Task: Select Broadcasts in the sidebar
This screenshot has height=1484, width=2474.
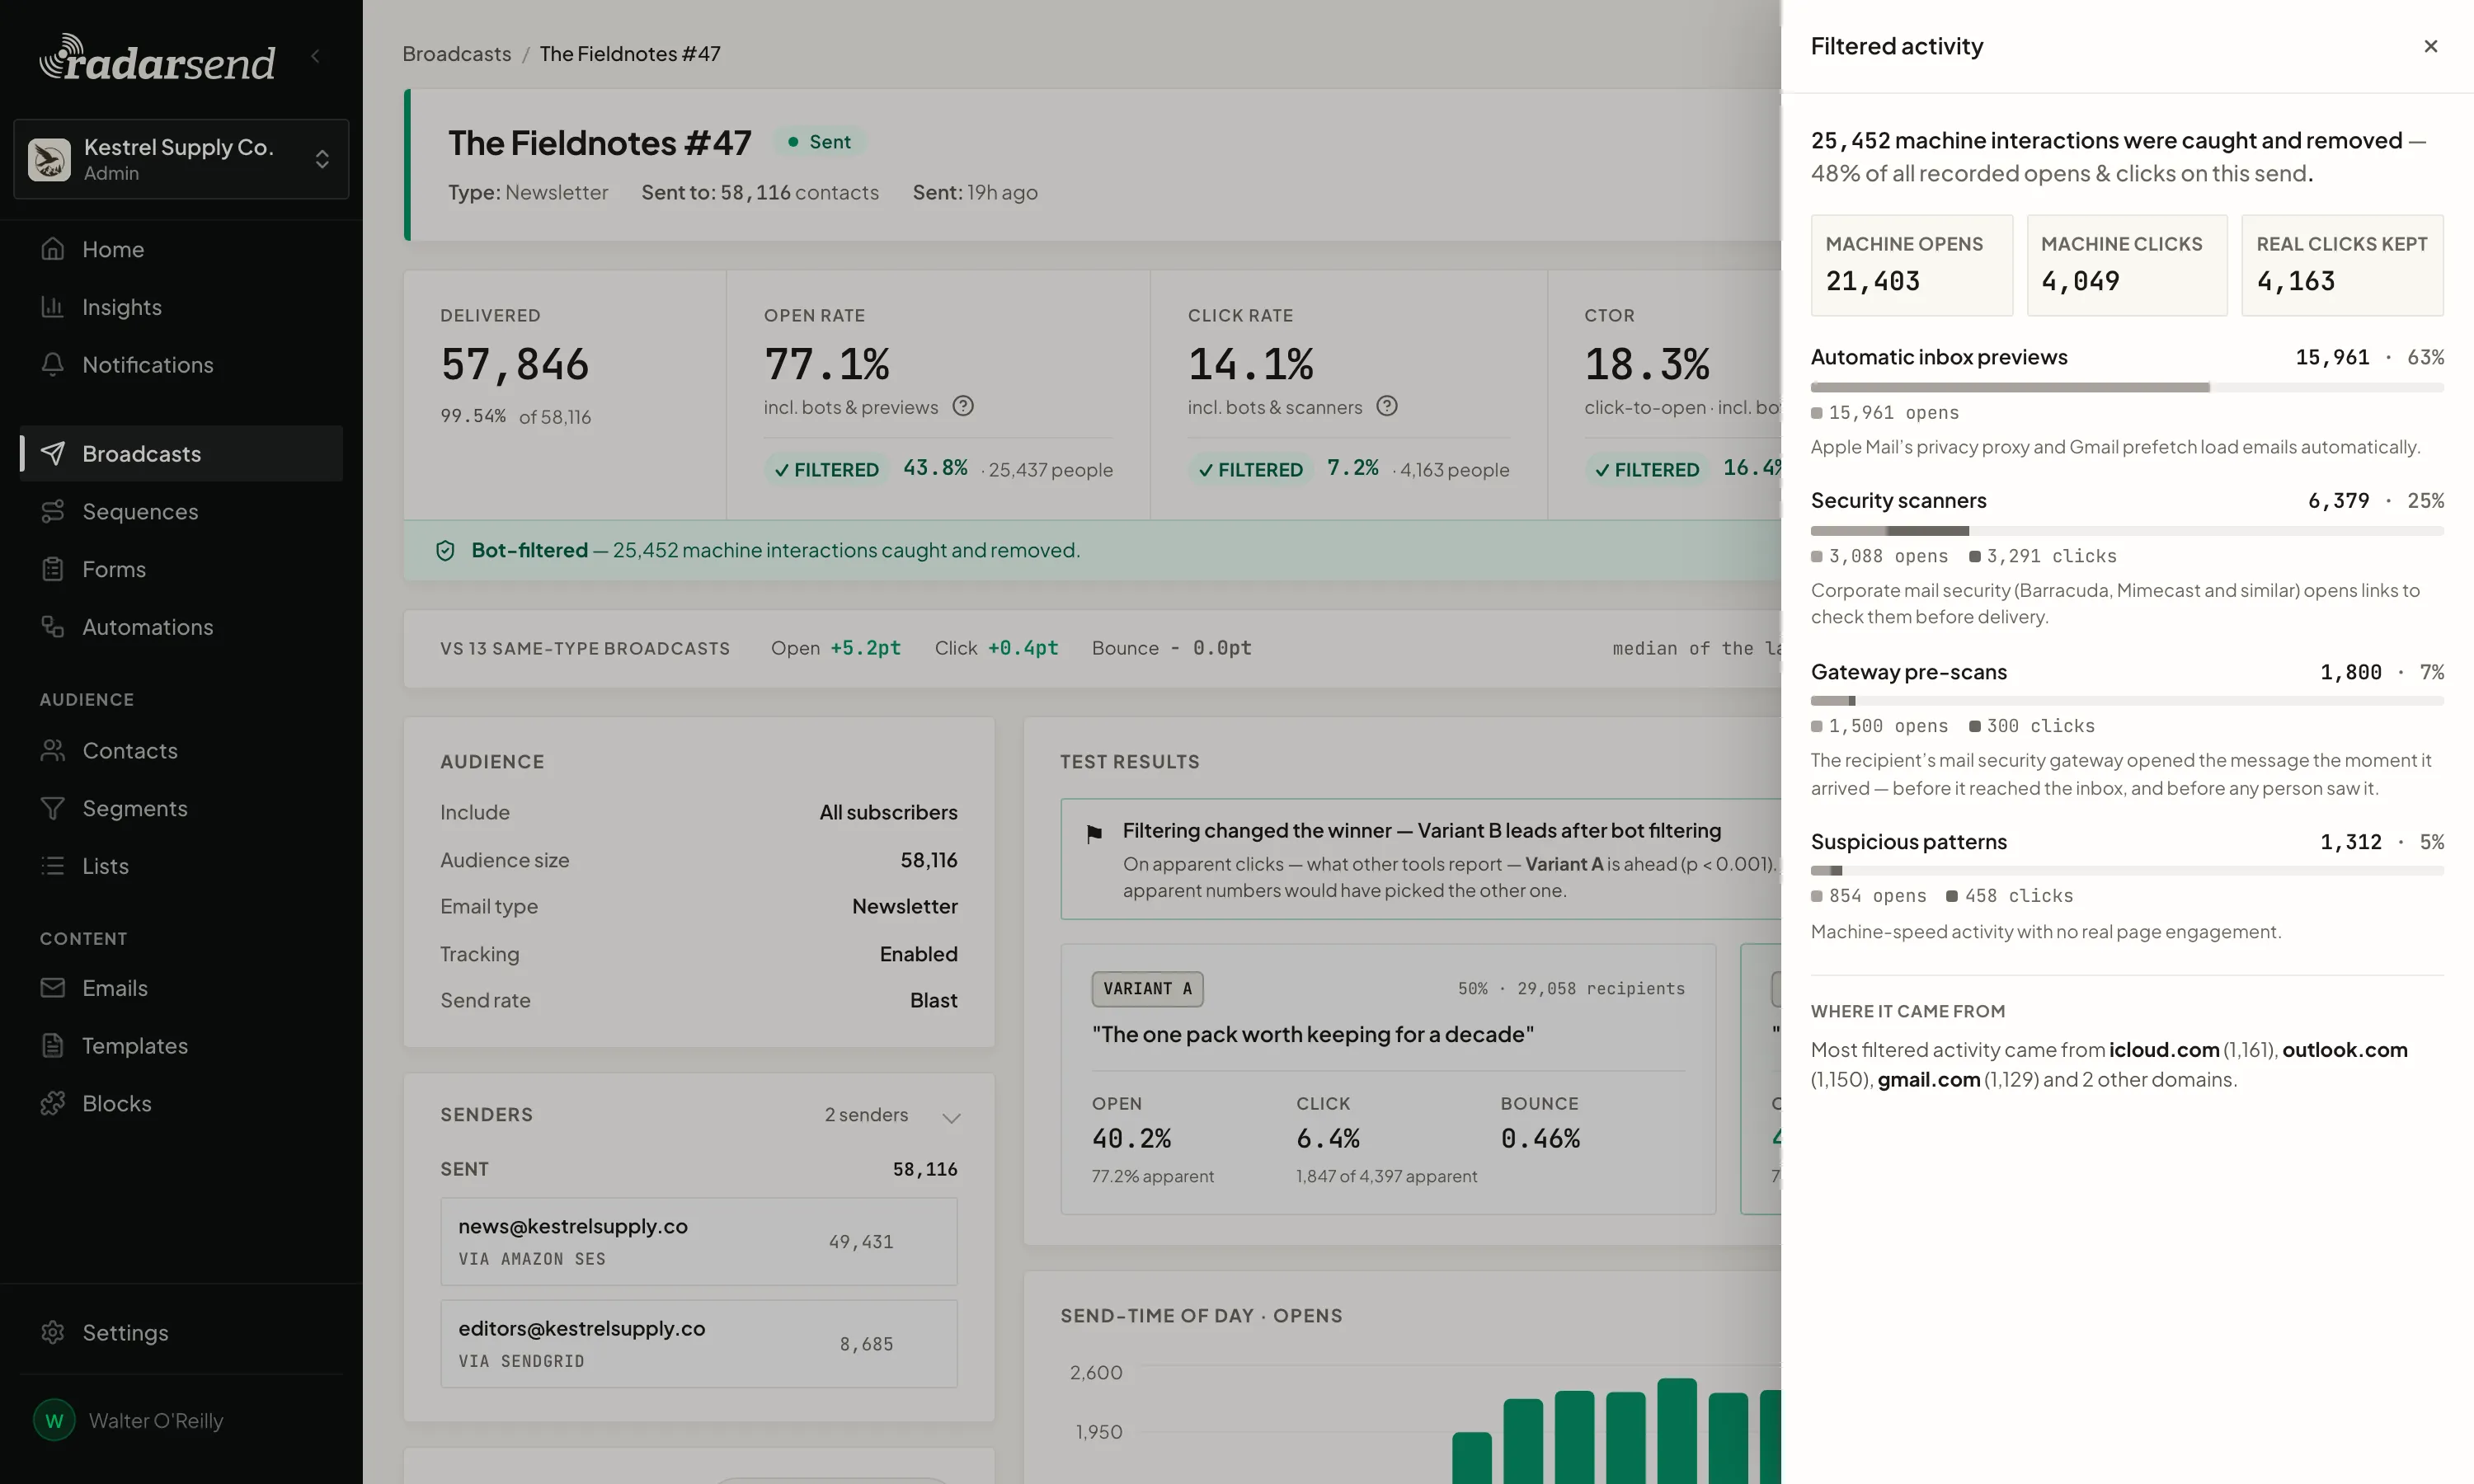Action: 181,454
